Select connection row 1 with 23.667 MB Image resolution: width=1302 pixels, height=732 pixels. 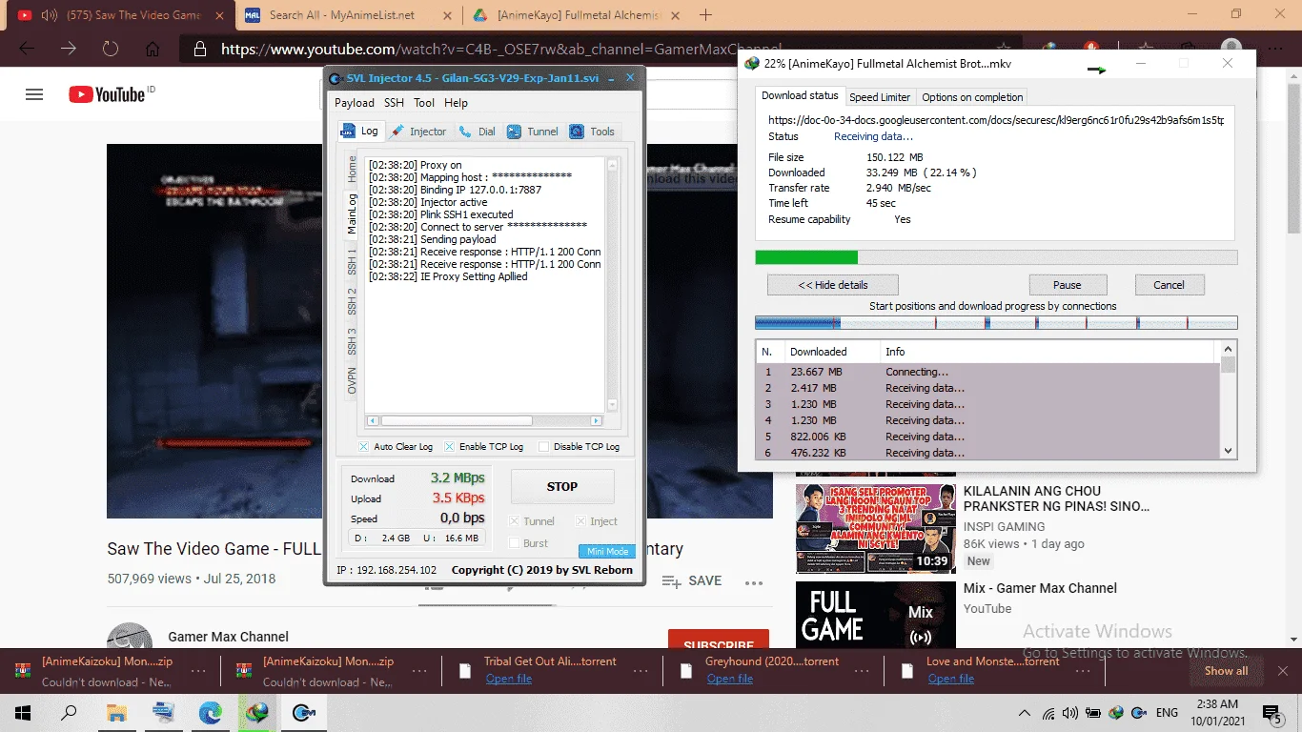987,372
